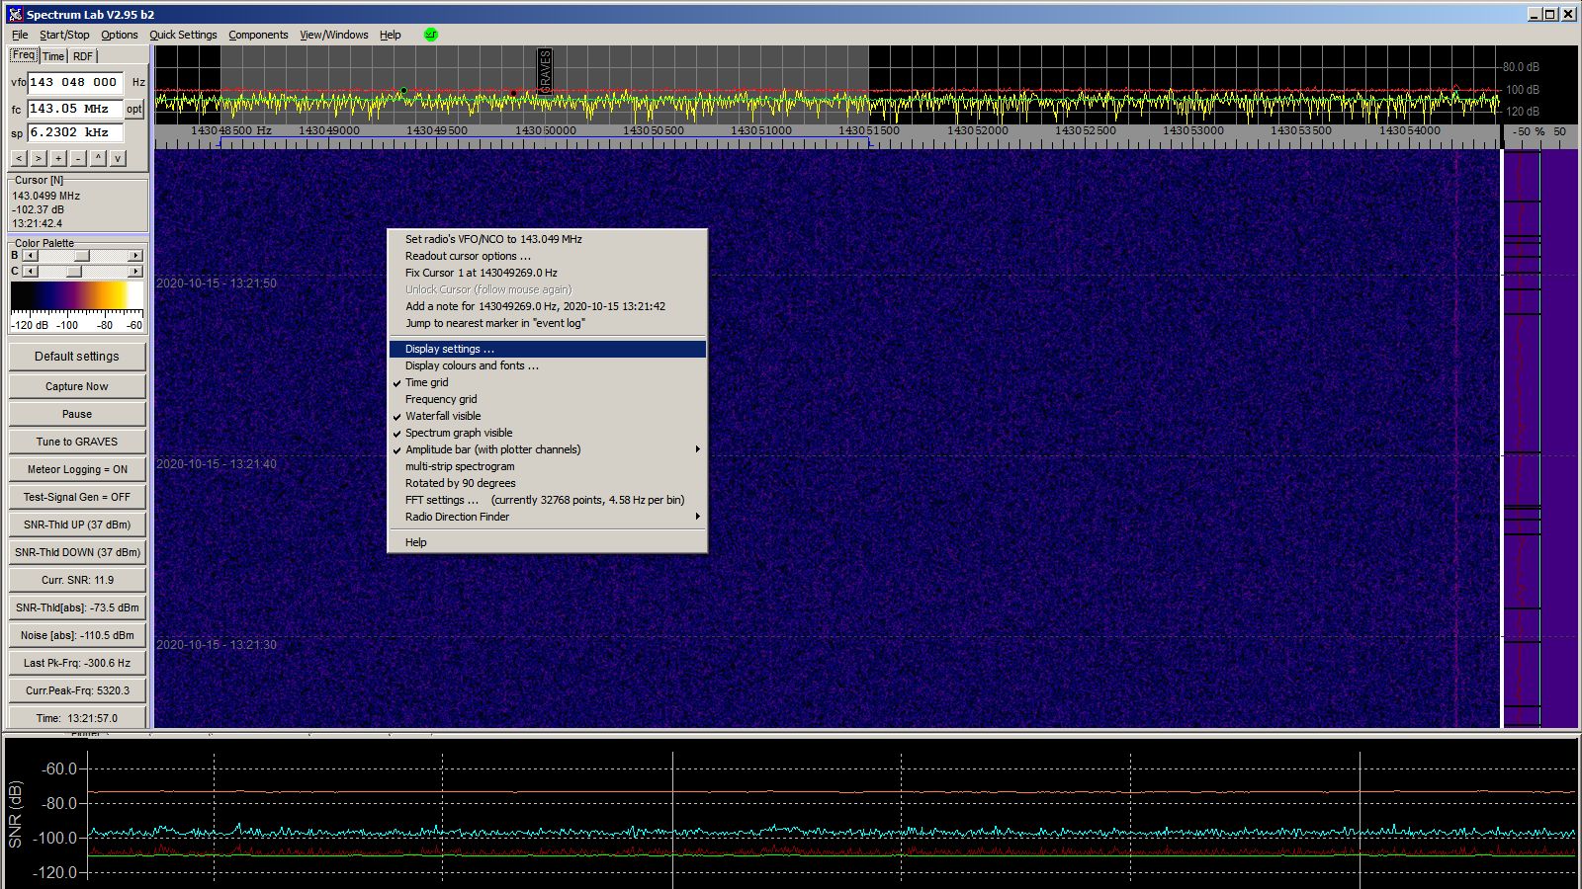
Task: Toggle Spectrum graph visible option
Action: click(548, 433)
